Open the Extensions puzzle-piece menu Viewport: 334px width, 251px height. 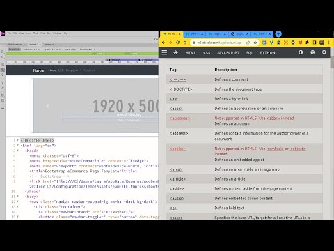(x=308, y=43)
